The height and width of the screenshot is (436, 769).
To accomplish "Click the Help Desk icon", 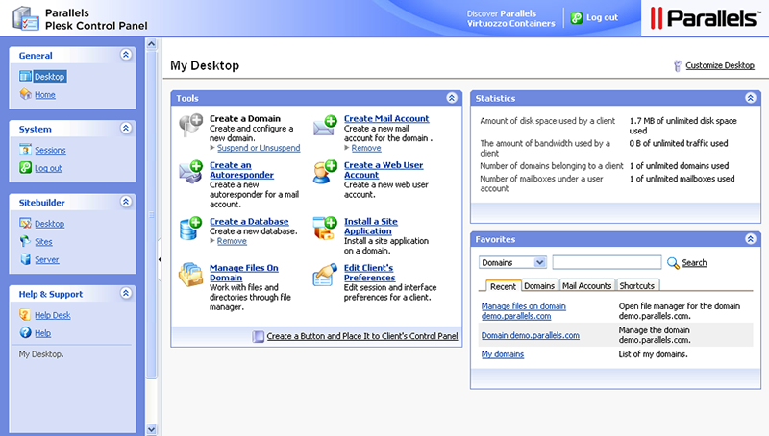I will (26, 314).
